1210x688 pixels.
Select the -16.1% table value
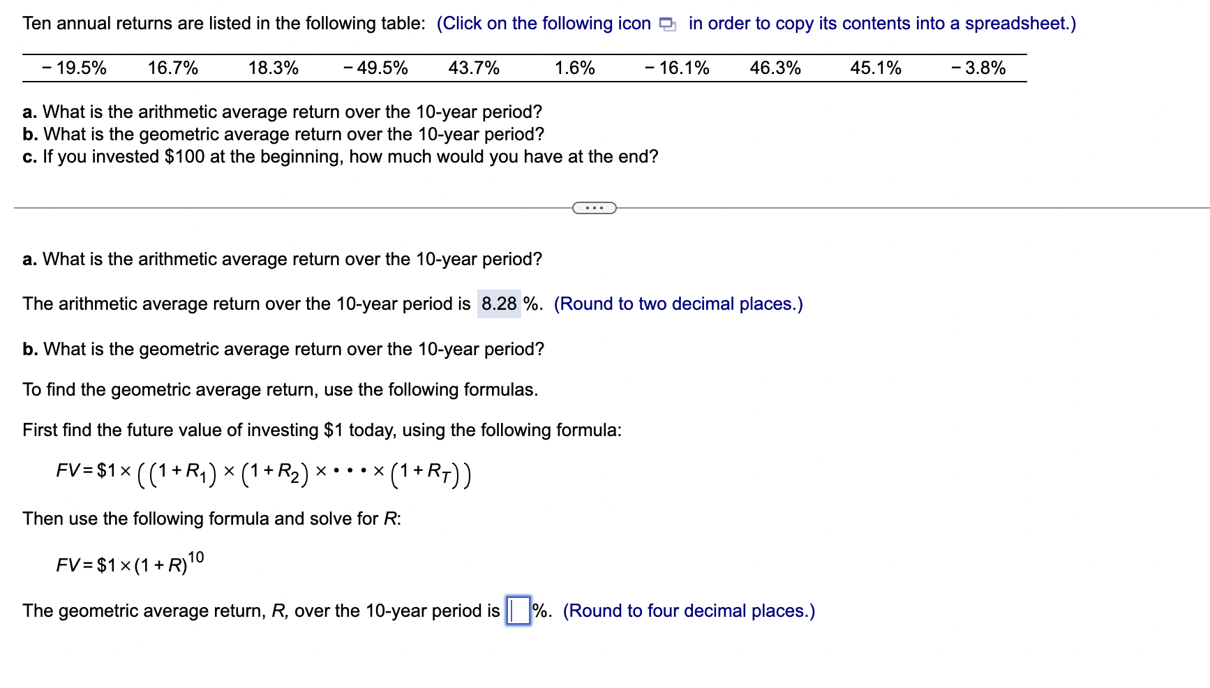pos(676,67)
